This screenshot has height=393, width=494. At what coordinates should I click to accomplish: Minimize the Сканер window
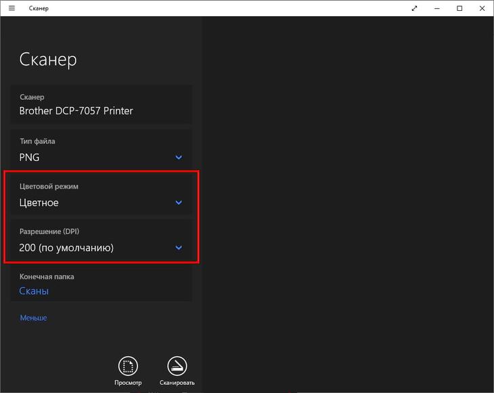(436, 8)
